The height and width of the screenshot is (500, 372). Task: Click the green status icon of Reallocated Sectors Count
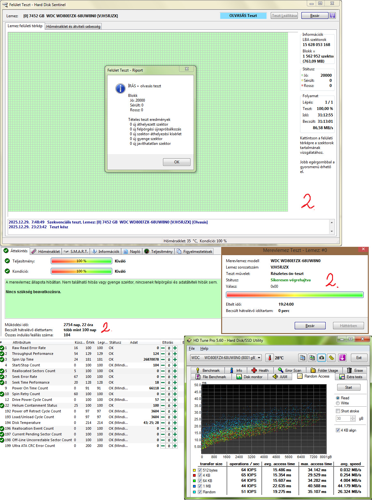pyautogui.click(x=2, y=371)
